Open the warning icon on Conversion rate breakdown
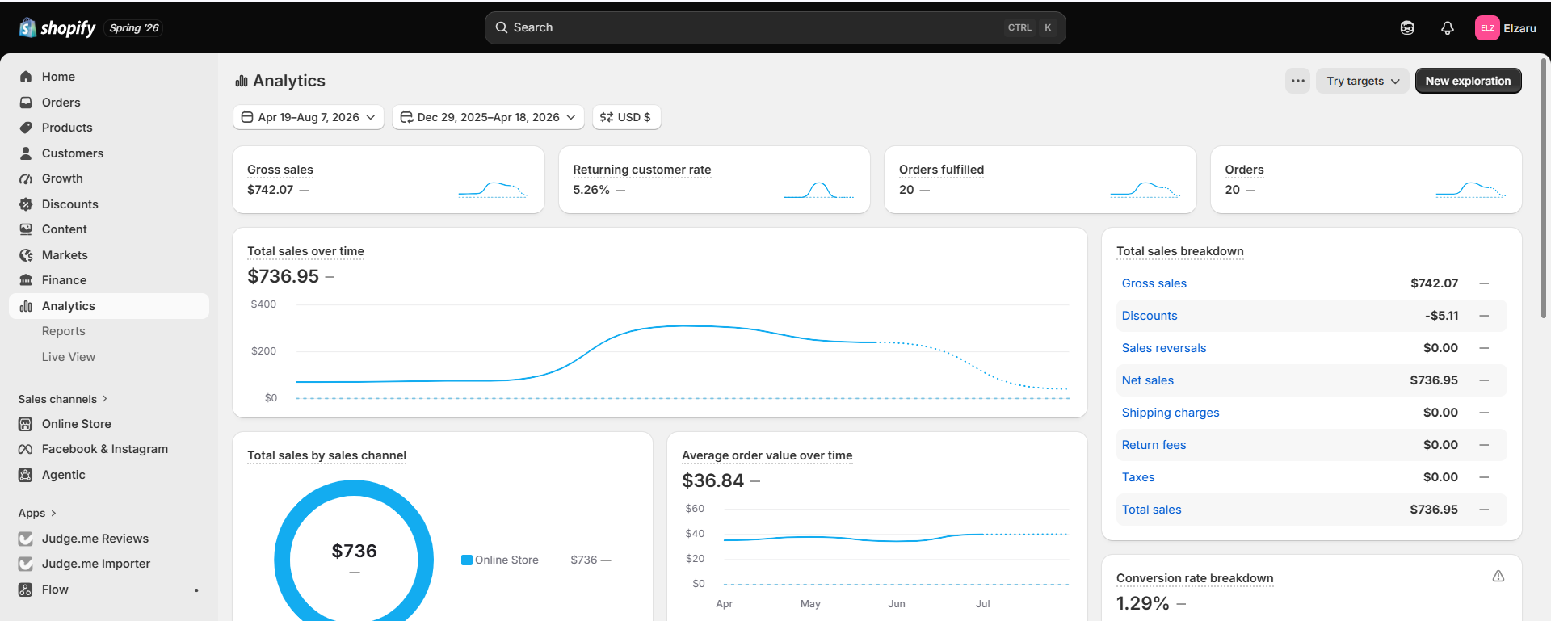1551x621 pixels. coord(1498,576)
